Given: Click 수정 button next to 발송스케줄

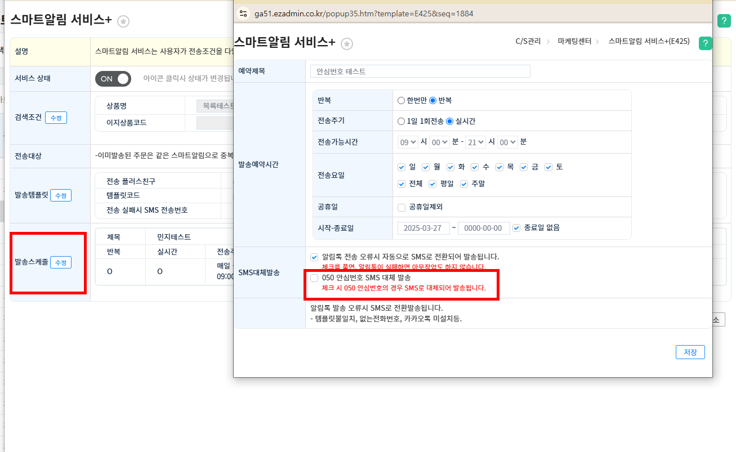Looking at the screenshot, I should (61, 262).
